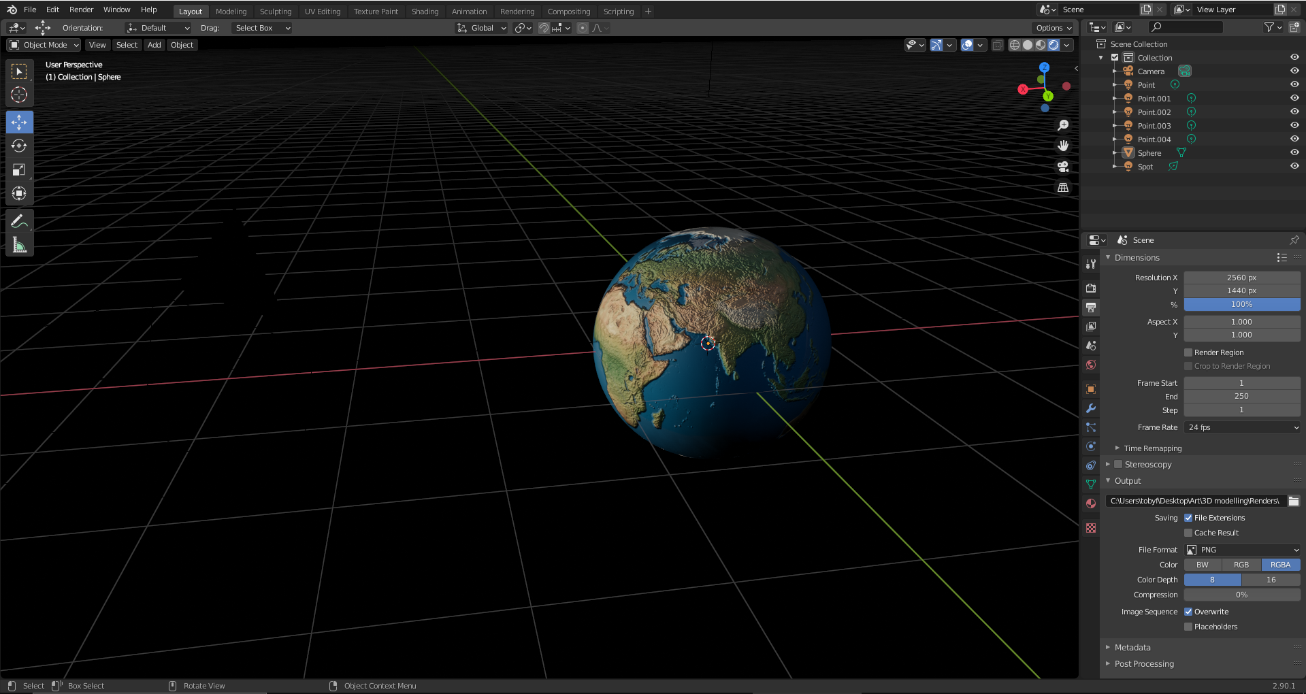Activate the Move tool
This screenshot has width=1306, height=694.
tap(19, 122)
